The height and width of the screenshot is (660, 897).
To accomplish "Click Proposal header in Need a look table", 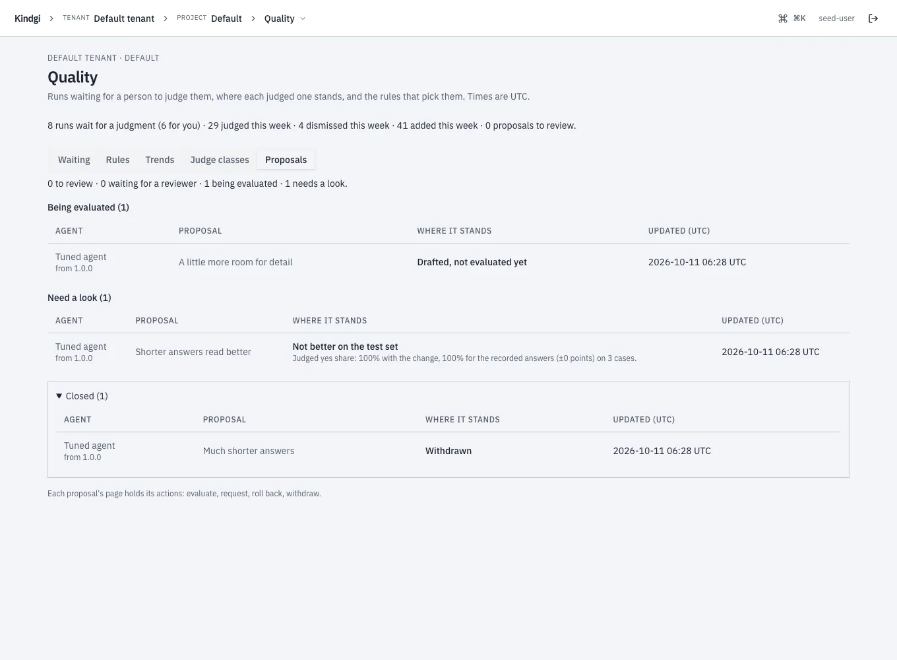I will pyautogui.click(x=157, y=321).
